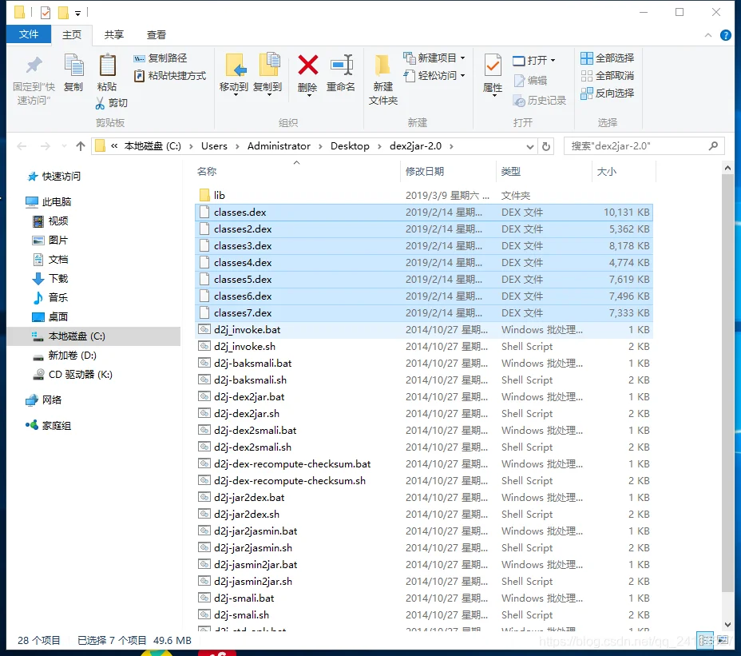Viewport: 741px width, 656px height.
Task: Open Downloads (下载) in sidebar
Action: click(x=50, y=279)
